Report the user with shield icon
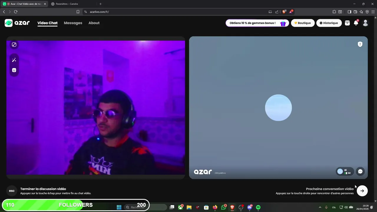377x212 pixels. 360,44
